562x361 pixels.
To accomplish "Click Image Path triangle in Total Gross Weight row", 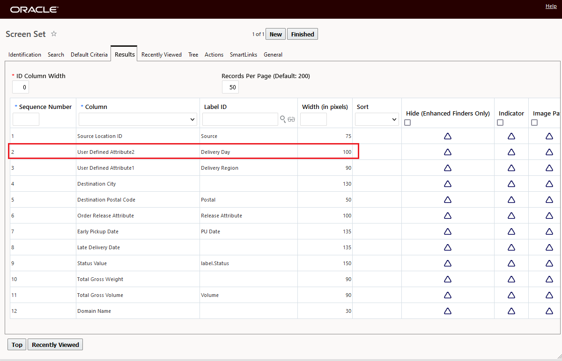I will click(x=549, y=279).
